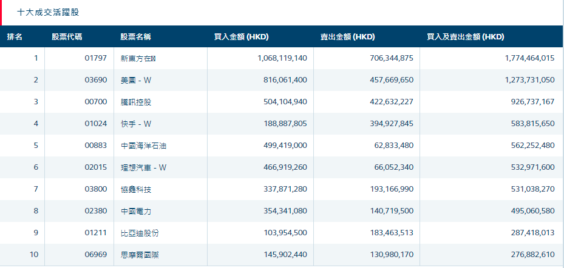
Task: Click the 股票代碼 column header
Action: click(x=67, y=36)
